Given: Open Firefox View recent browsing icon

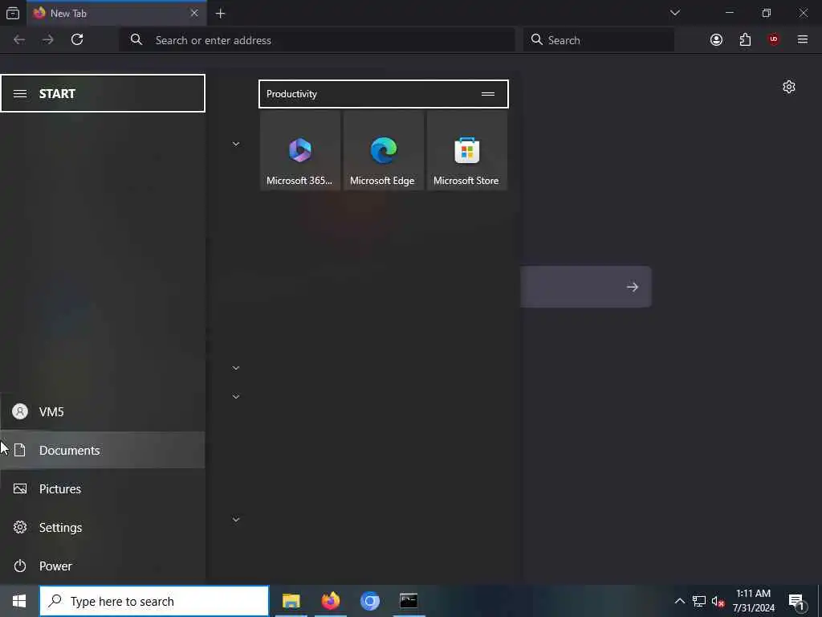Looking at the screenshot, I should 13,14.
